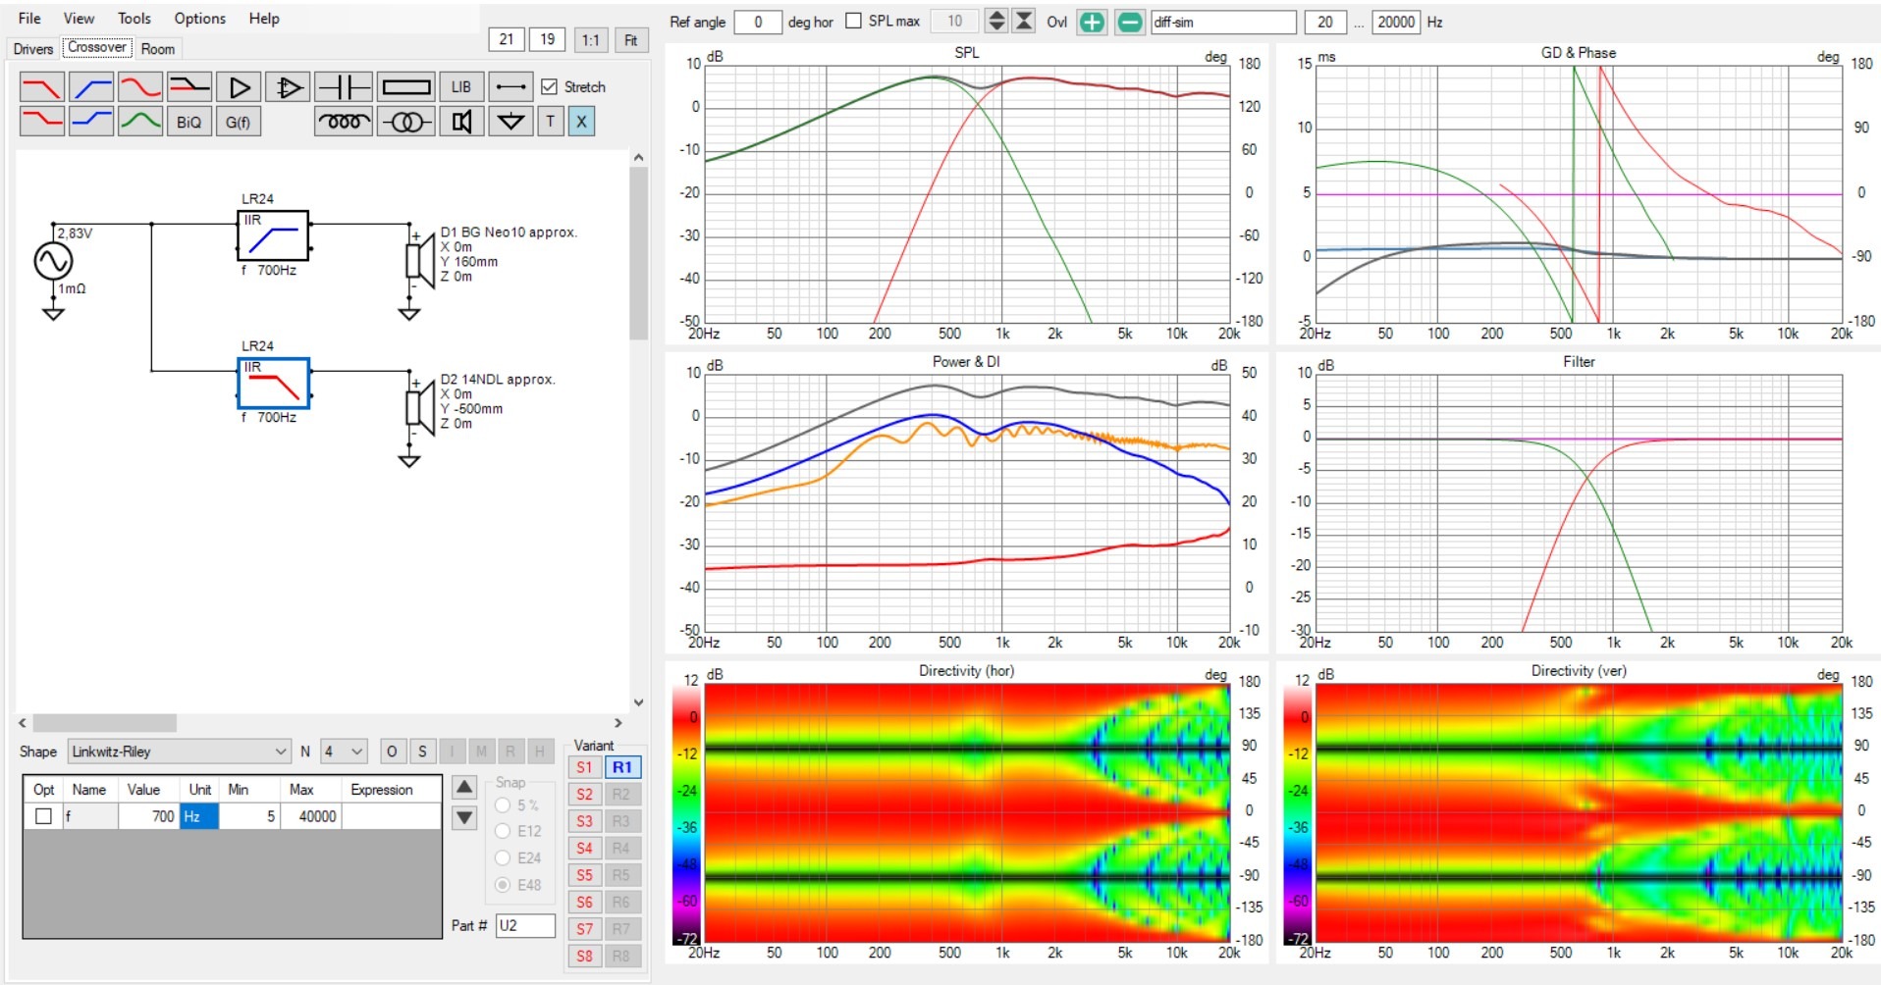
Task: Add a low-pass filter block from the toolbar
Action: [x=42, y=87]
